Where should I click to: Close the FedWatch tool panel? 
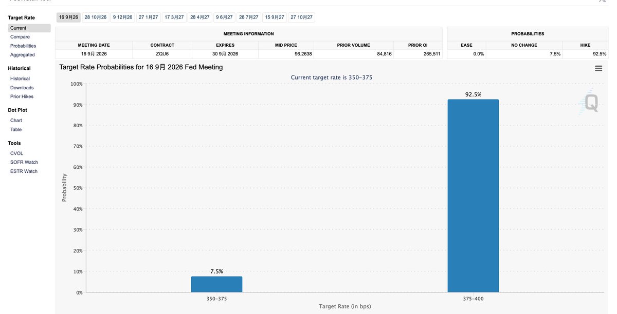click(603, 1)
